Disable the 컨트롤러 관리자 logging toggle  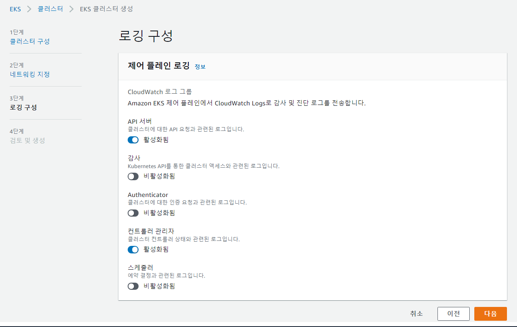(x=133, y=250)
